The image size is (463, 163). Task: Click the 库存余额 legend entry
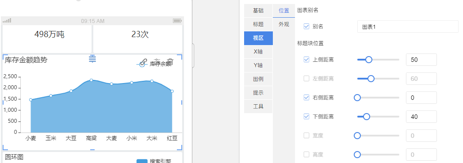click(154, 64)
